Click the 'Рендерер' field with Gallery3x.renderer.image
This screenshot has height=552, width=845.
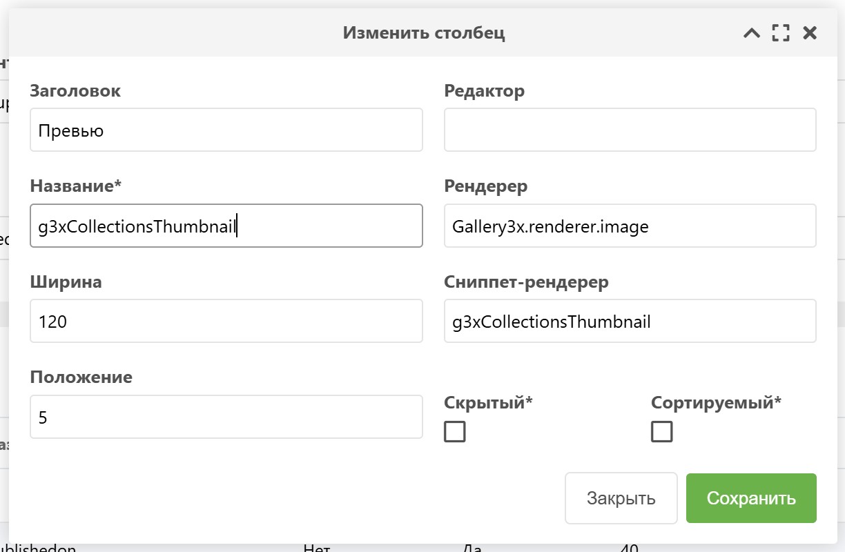coord(630,226)
